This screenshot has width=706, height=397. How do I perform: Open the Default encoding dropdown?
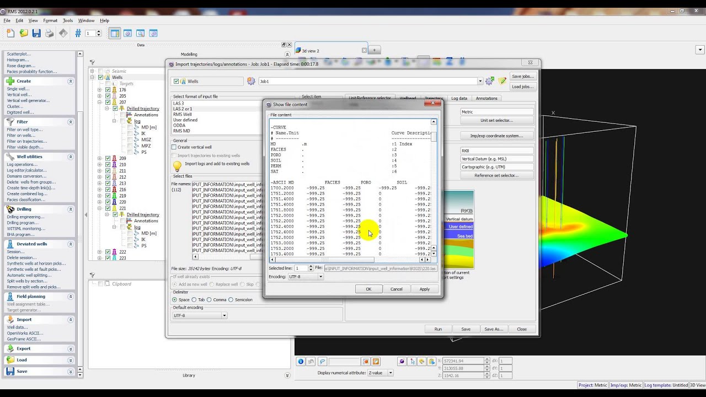[x=200, y=315]
